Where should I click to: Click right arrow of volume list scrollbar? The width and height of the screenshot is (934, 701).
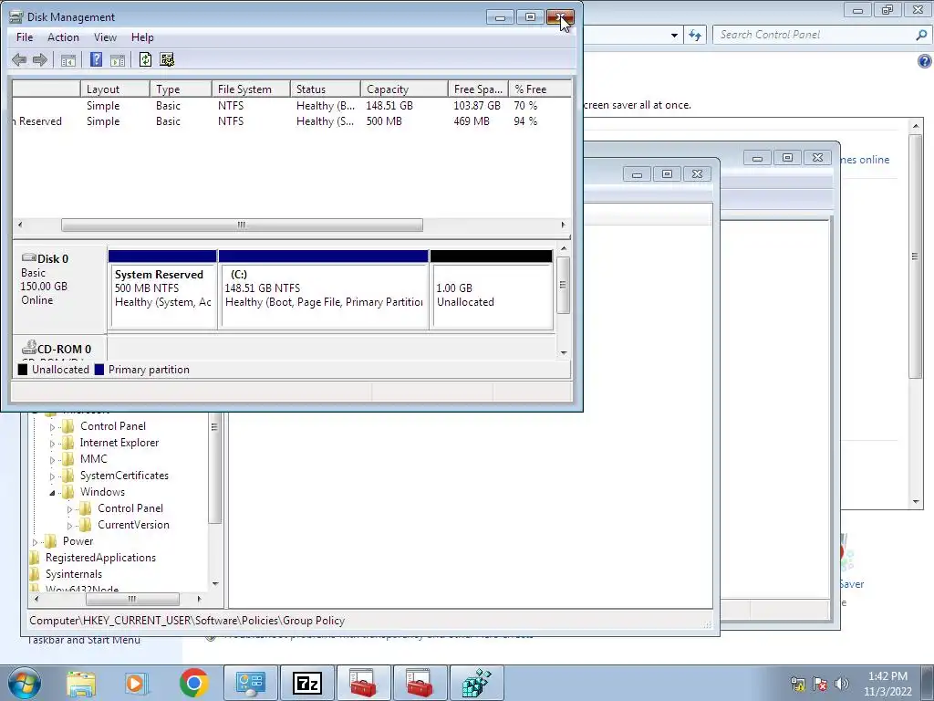click(563, 225)
